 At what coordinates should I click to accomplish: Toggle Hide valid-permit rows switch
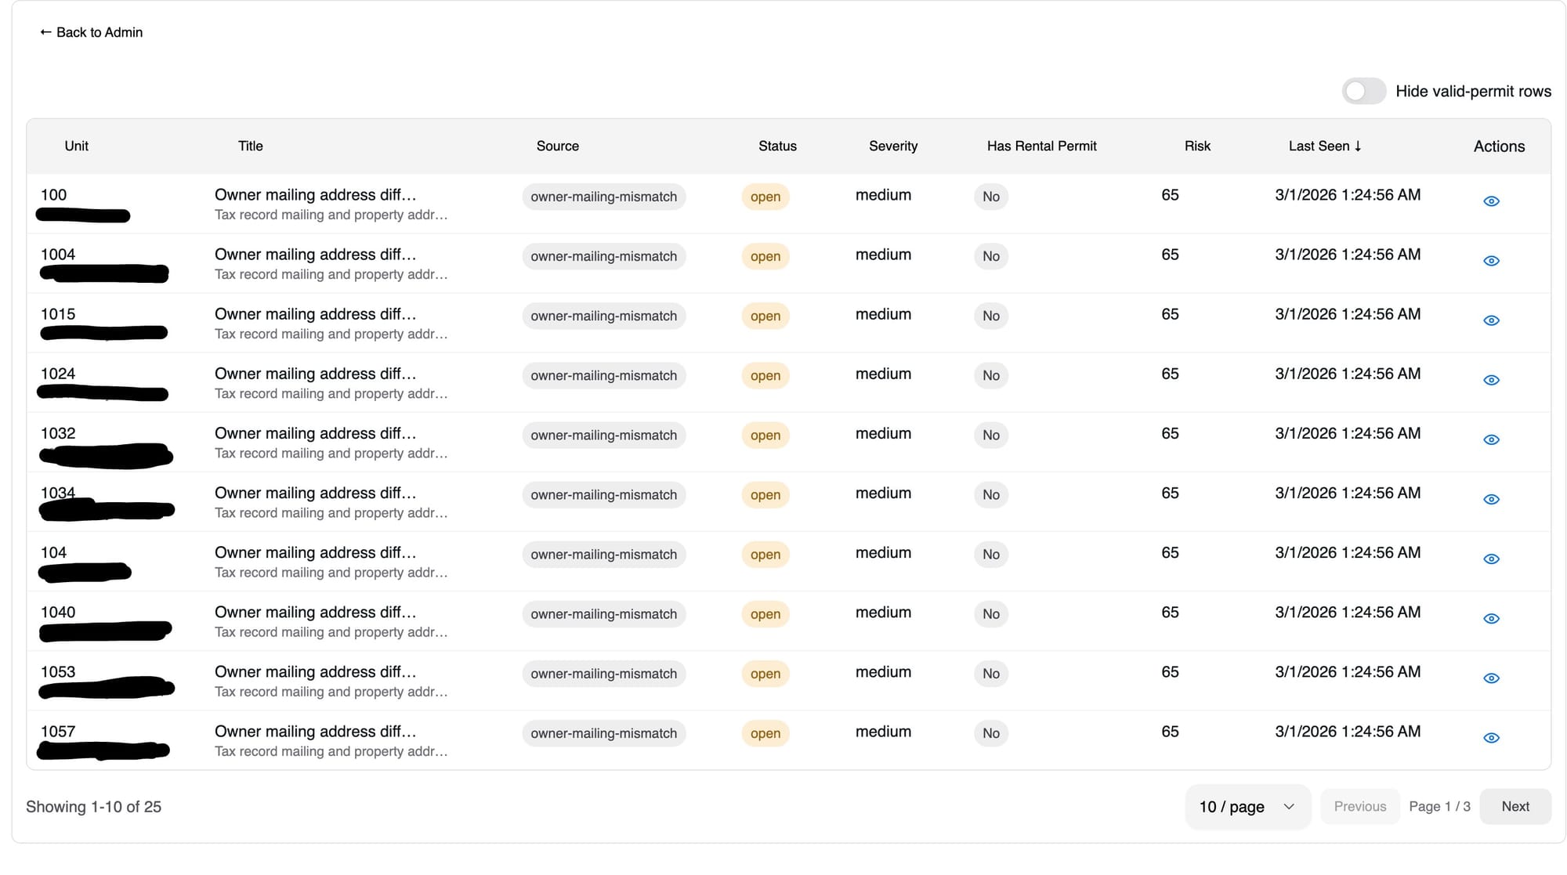pos(1363,91)
